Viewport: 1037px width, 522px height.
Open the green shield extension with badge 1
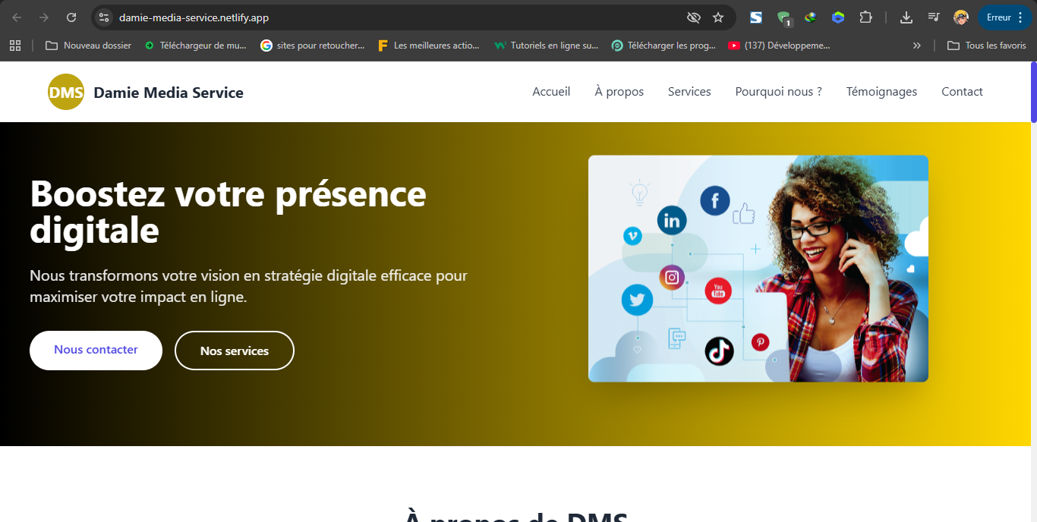(784, 18)
